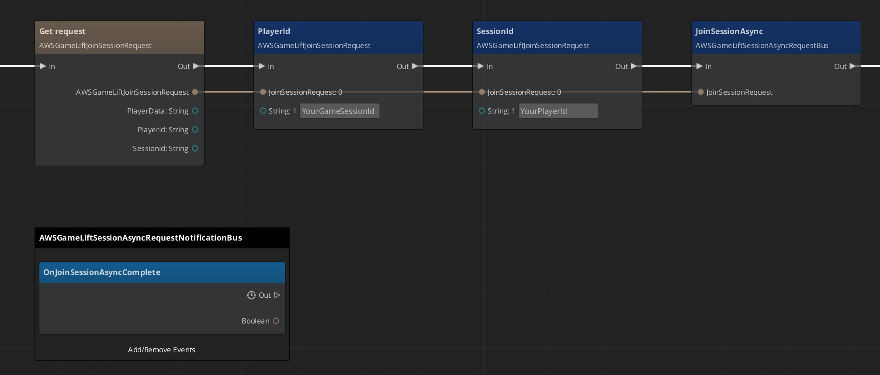Click the YourGameSessionId text field
This screenshot has width=880, height=375.
(x=339, y=111)
